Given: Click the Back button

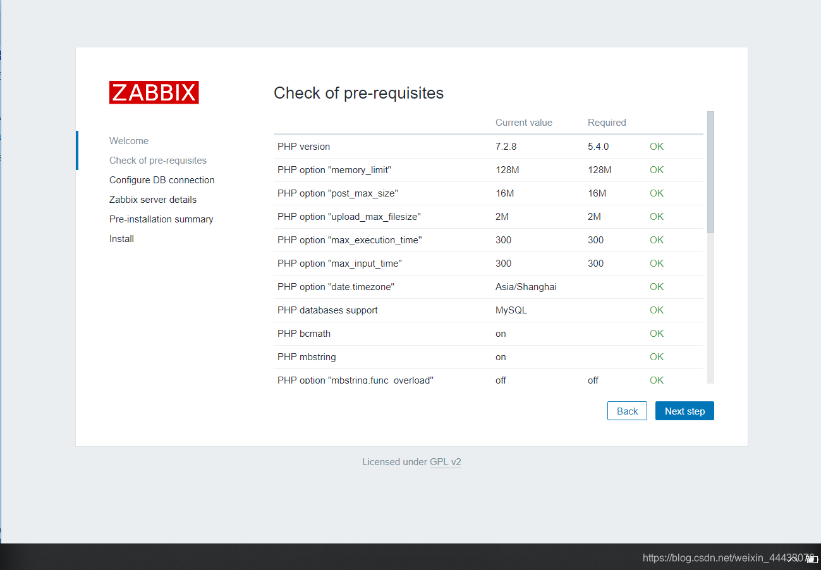Looking at the screenshot, I should click(x=627, y=411).
